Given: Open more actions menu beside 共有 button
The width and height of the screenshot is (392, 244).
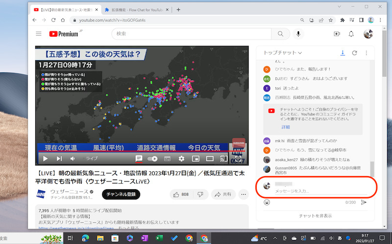Looking at the screenshot, I should click(x=243, y=194).
